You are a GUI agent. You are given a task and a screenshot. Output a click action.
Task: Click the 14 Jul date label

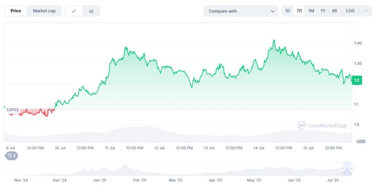259,148
